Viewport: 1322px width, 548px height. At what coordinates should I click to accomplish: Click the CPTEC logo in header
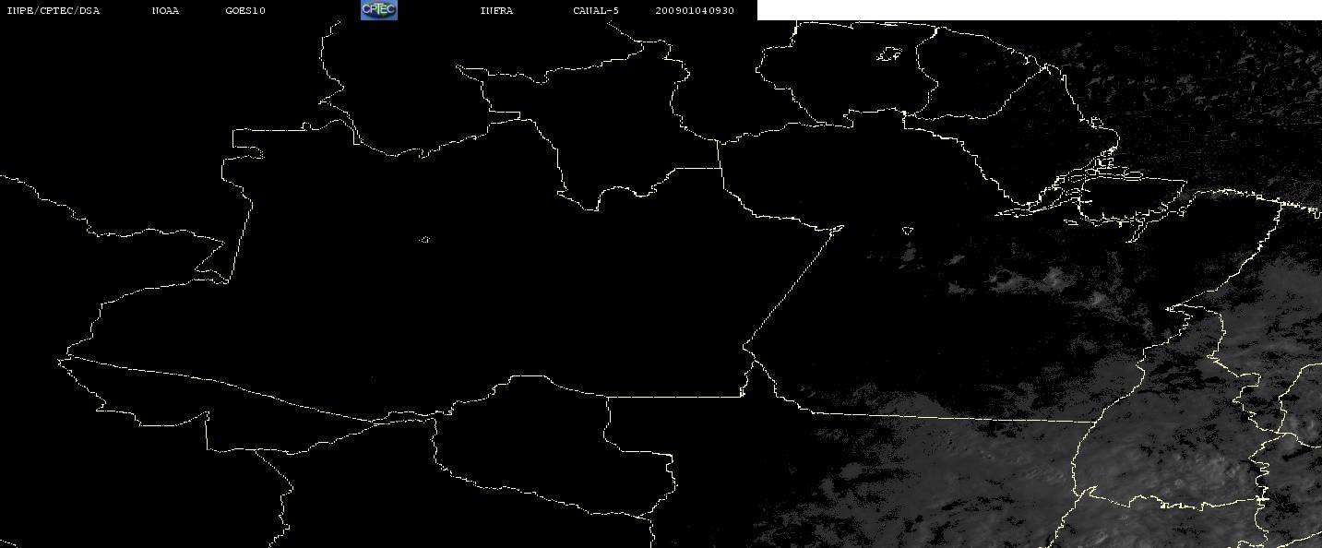tap(378, 10)
